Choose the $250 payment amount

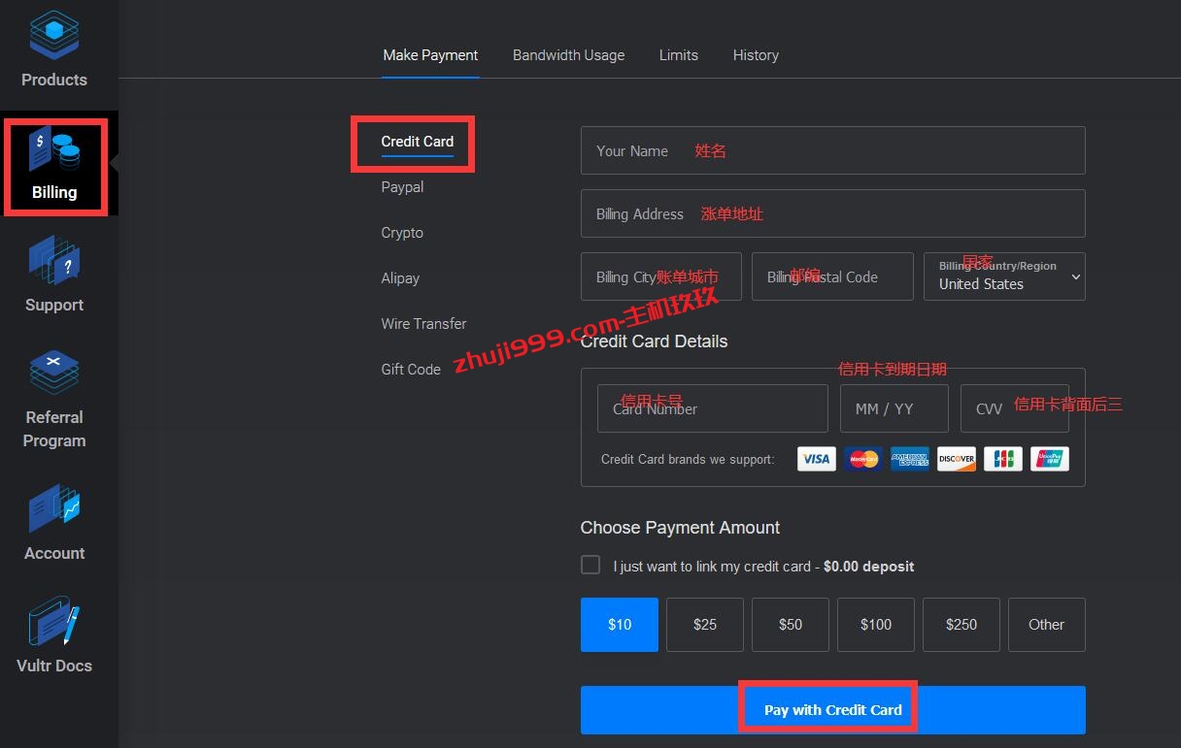pos(962,625)
